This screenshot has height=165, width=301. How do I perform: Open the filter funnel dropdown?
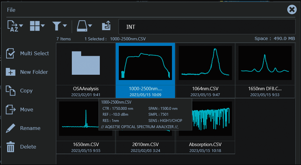(59, 27)
